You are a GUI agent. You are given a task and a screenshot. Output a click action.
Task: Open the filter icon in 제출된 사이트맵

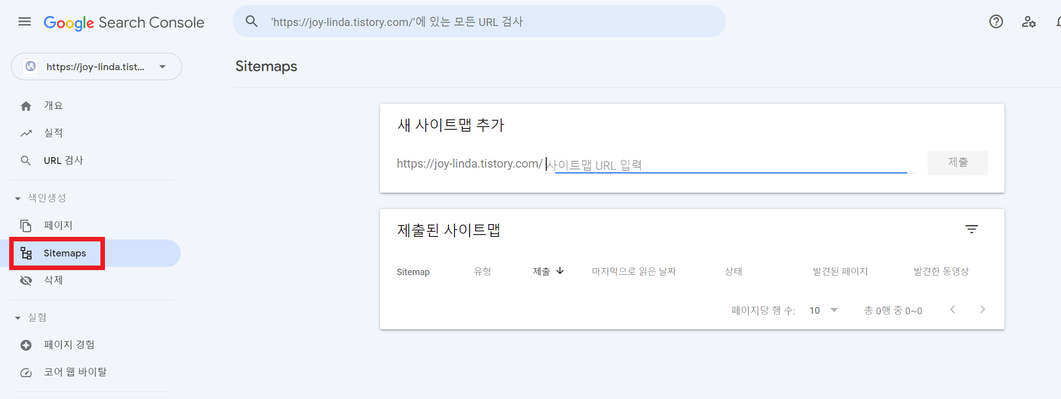pos(972,229)
